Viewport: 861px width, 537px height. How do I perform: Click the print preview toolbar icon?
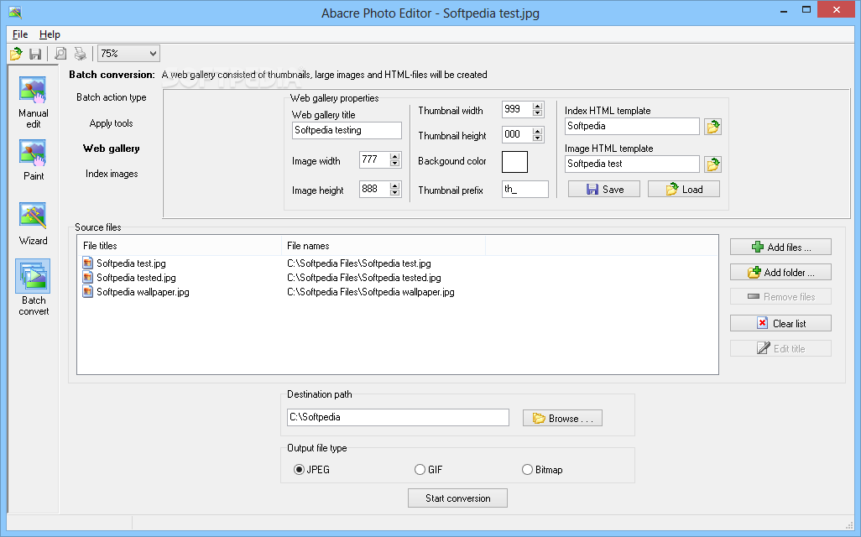click(60, 54)
